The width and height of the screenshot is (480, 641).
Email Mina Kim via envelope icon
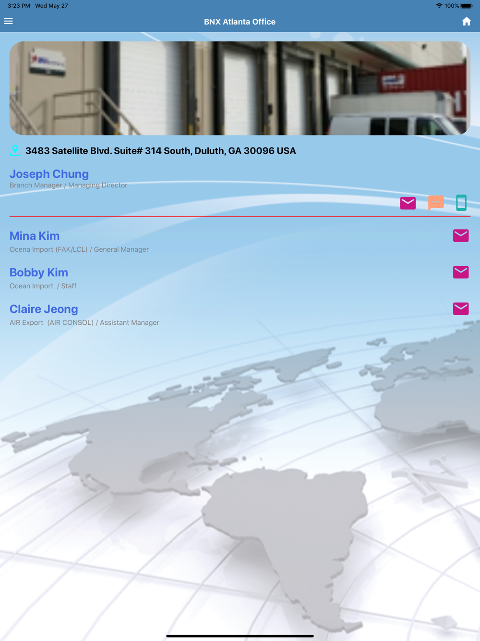coord(461,235)
